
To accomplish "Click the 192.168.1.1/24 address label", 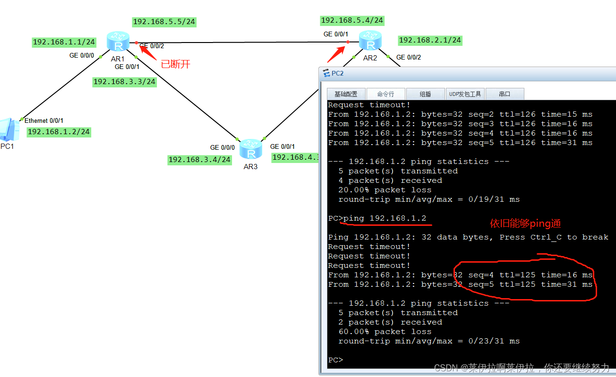I will pyautogui.click(x=64, y=42).
